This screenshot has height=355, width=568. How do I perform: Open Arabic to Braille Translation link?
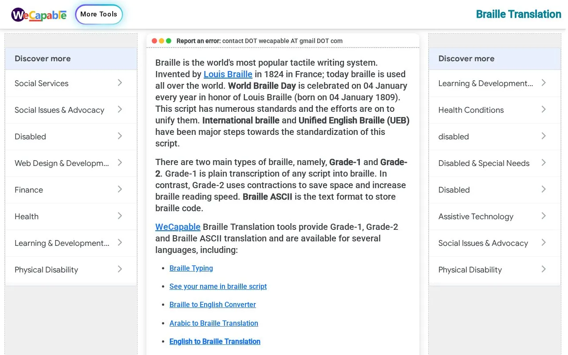(x=214, y=323)
